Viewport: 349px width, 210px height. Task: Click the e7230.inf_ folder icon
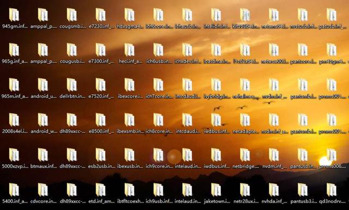click(100, 15)
